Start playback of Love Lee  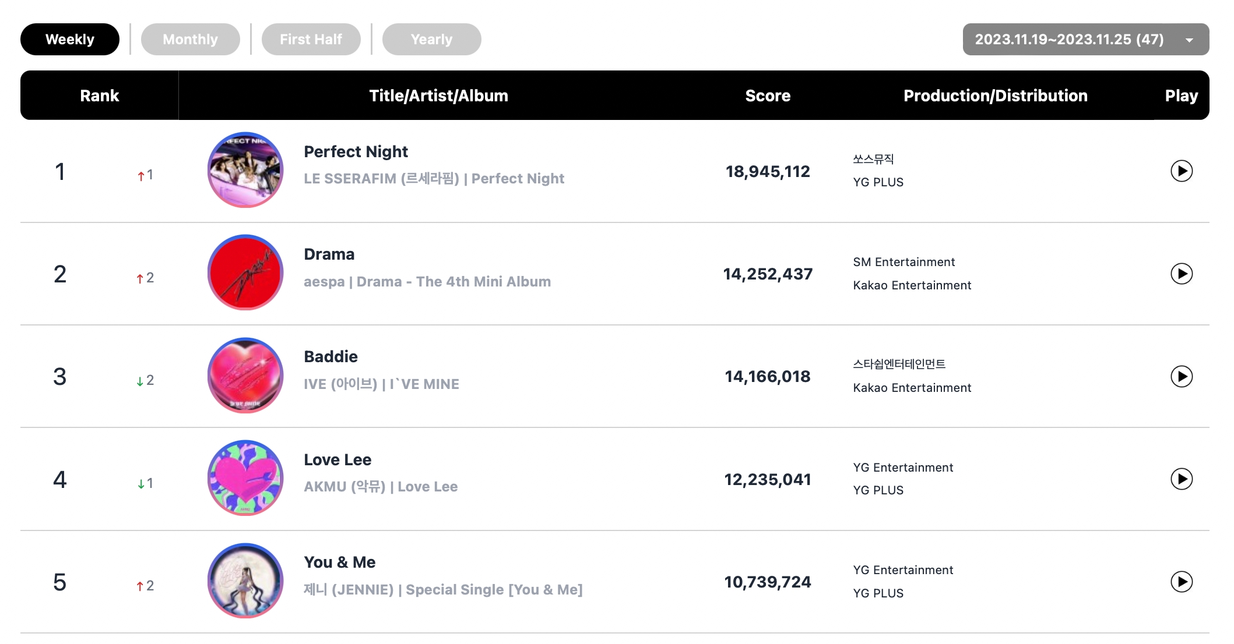pos(1181,479)
